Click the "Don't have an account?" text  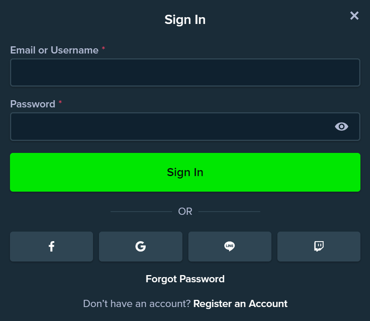click(x=137, y=304)
